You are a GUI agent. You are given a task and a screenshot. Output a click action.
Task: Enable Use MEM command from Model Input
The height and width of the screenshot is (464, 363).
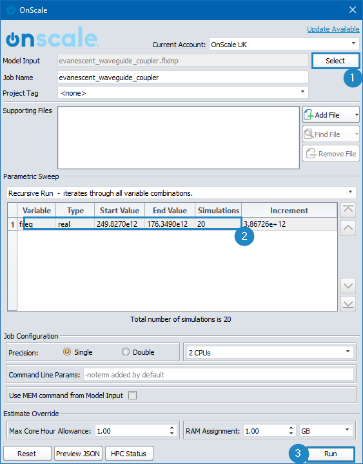133,395
